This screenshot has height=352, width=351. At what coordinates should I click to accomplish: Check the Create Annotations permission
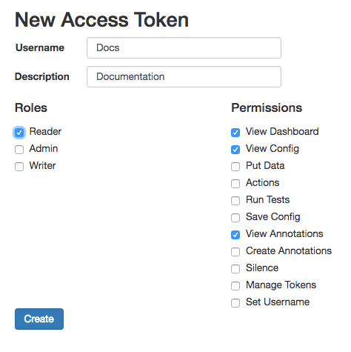[x=235, y=252]
